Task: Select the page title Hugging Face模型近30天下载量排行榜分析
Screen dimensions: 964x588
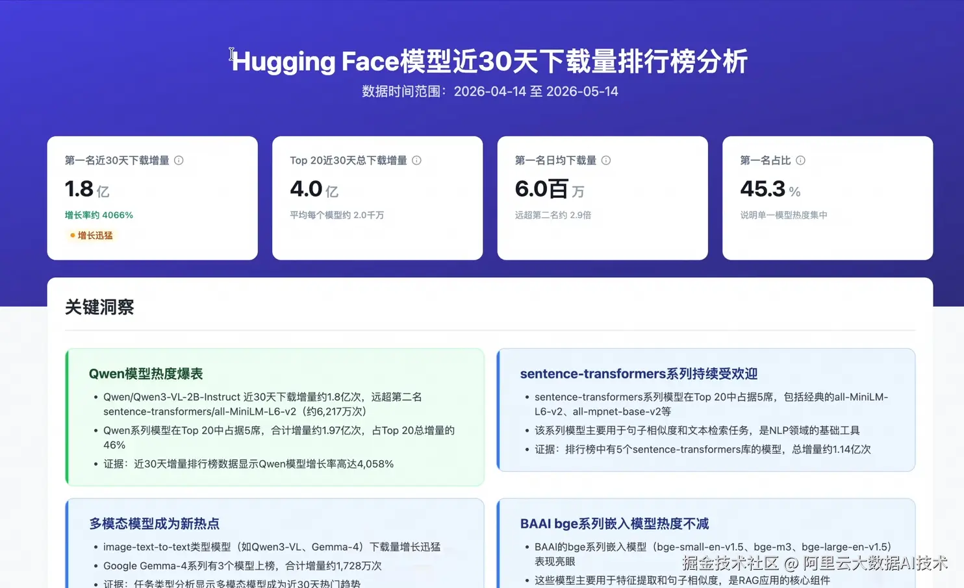Action: click(490, 62)
